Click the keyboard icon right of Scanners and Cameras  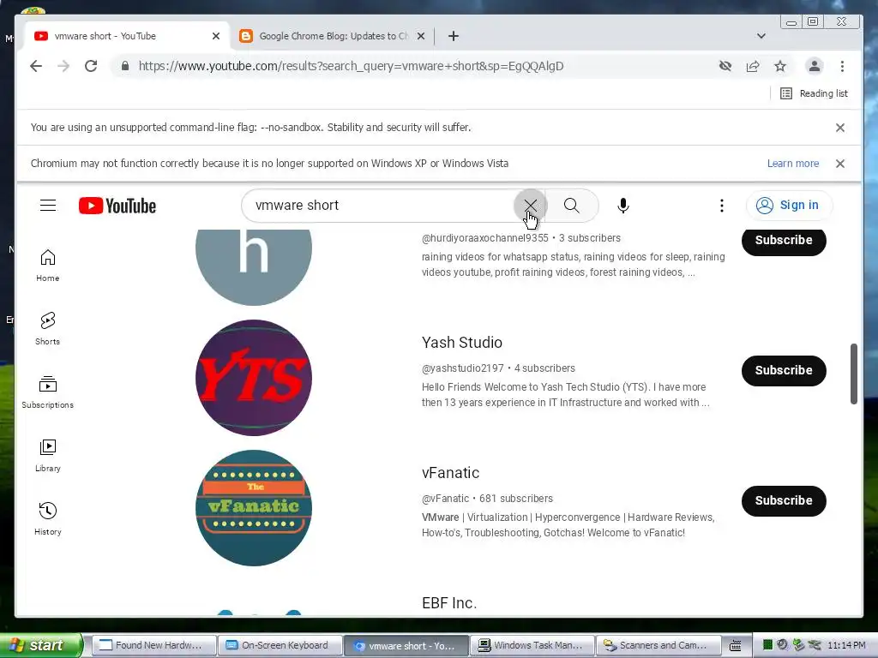736,646
